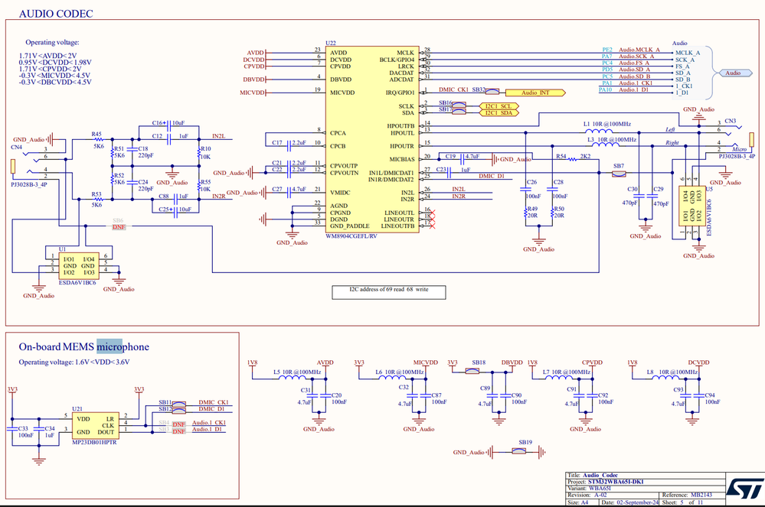Viewport: 765px width, 507px height.
Task: Select the U5 ESDA6V1BC6 protection device
Action: point(692,205)
